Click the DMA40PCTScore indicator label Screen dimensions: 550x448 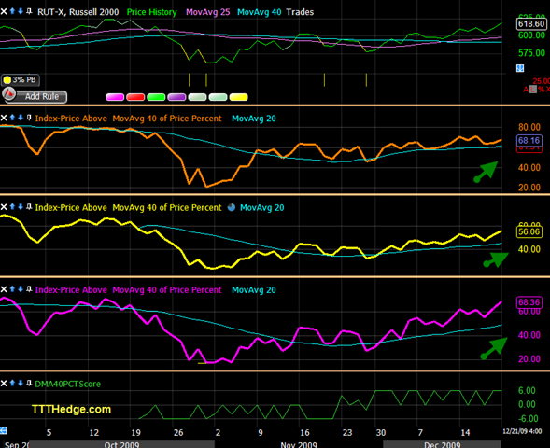67,384
